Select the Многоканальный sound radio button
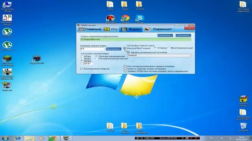252x141 pixels. (x=169, y=48)
